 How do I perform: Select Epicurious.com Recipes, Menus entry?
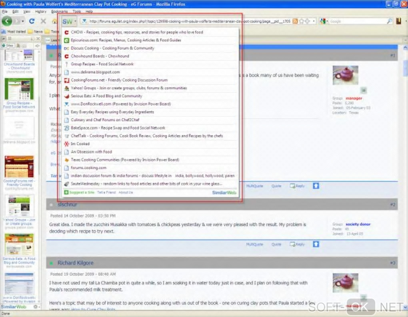tap(150, 40)
